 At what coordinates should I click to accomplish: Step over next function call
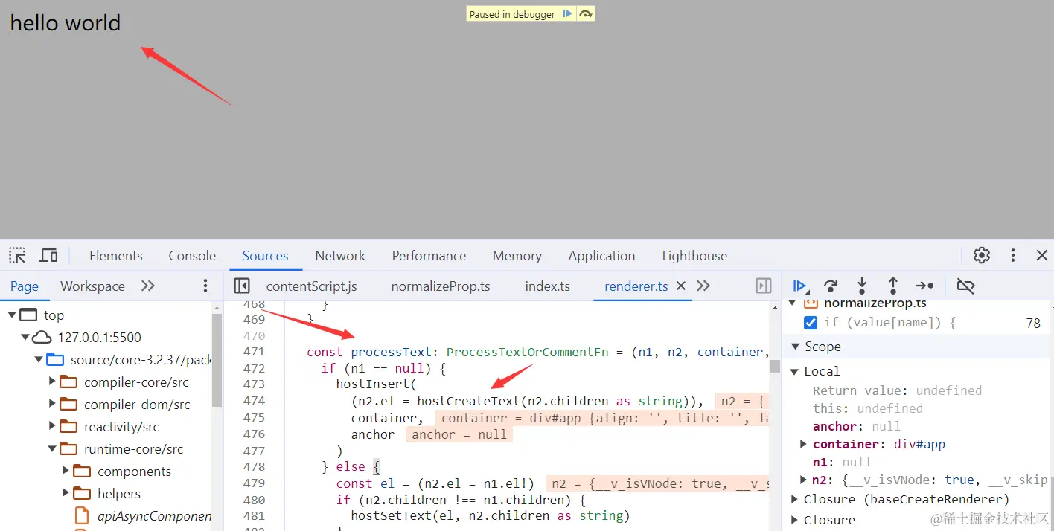(831, 286)
